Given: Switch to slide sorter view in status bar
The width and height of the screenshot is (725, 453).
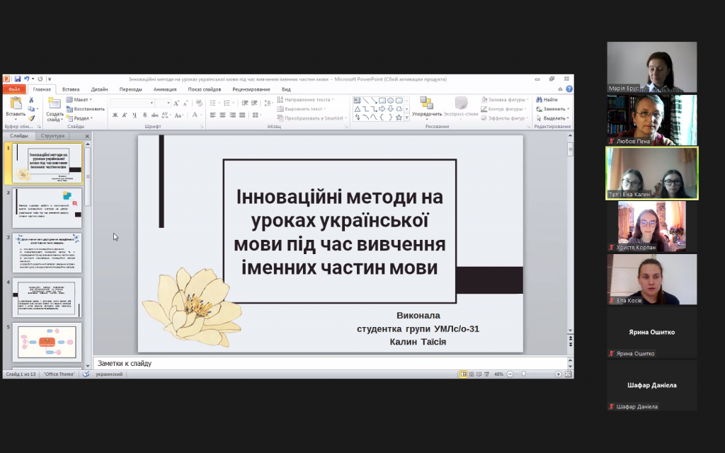Looking at the screenshot, I should (471, 374).
